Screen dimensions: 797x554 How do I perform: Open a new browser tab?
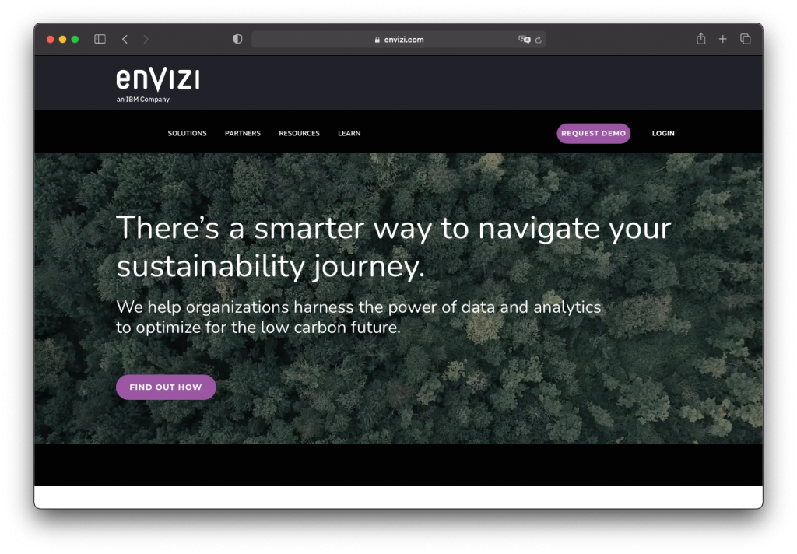722,38
